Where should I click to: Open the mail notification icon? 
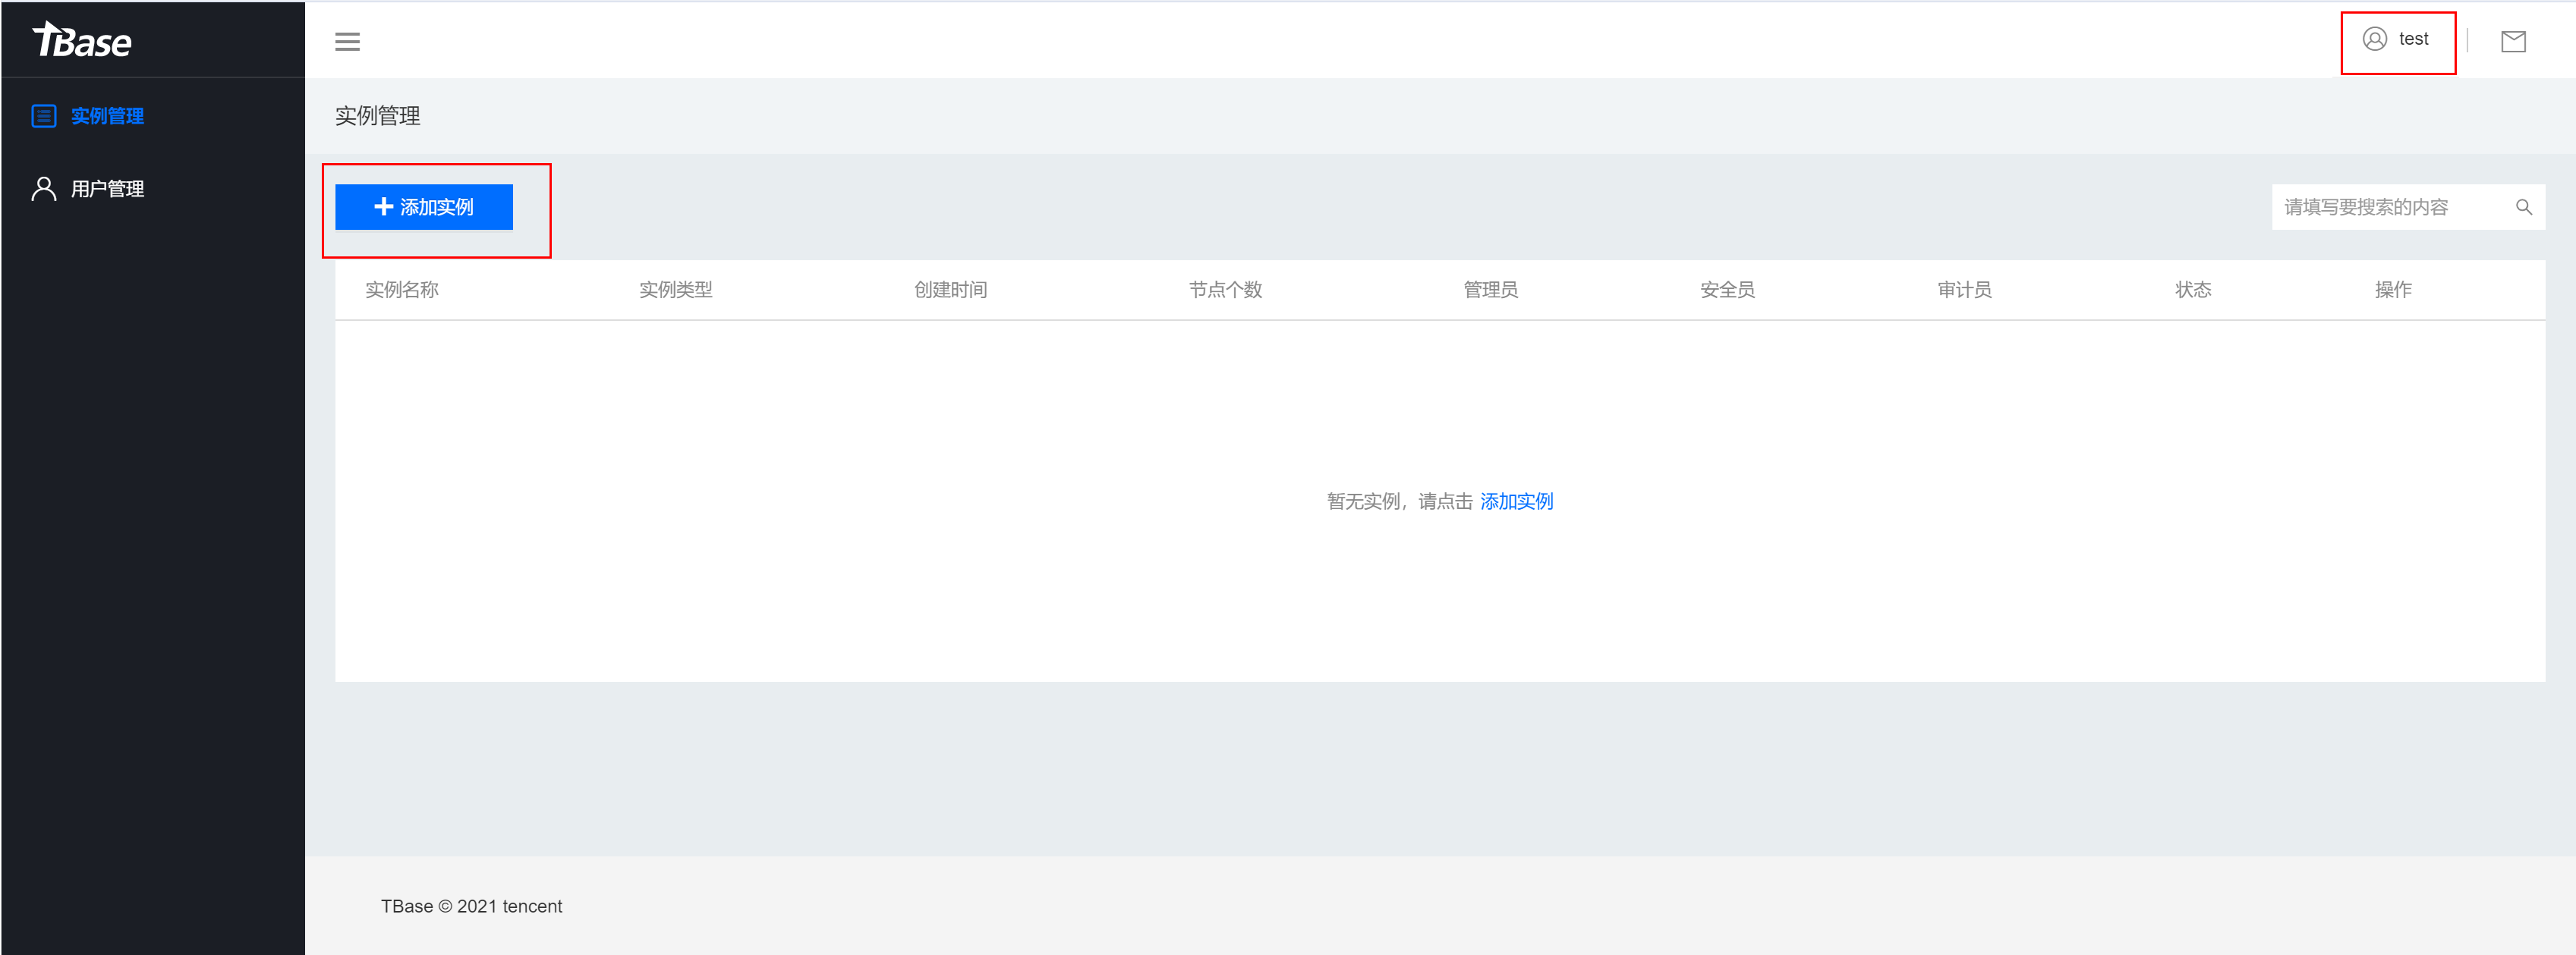(x=2513, y=41)
